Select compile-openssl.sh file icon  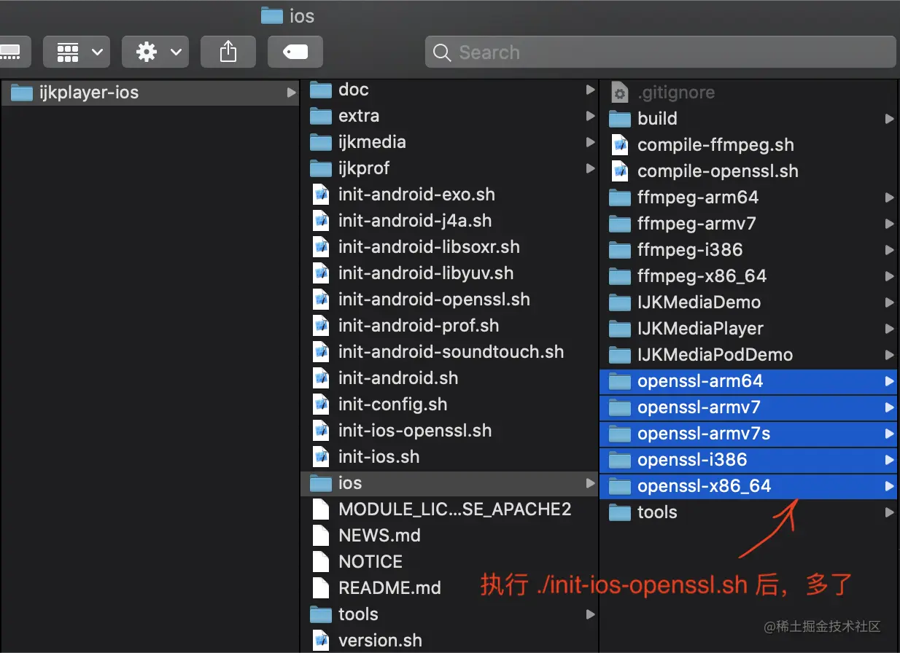[x=620, y=171]
